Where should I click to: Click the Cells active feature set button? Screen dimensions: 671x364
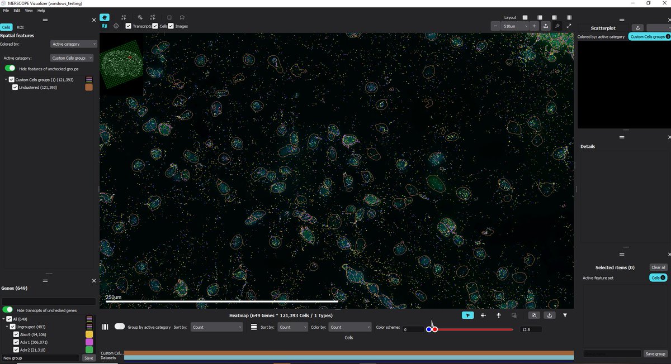659,277
